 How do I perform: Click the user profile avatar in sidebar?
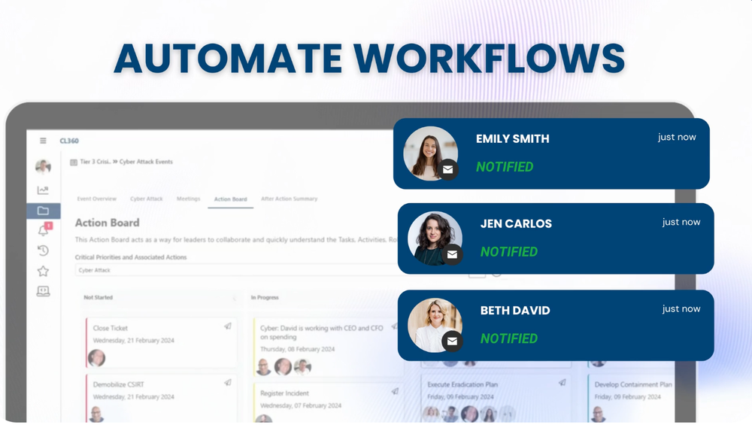(43, 166)
